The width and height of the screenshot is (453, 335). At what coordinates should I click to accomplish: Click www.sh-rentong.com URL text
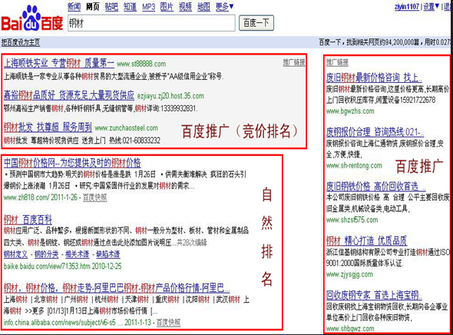[x=354, y=166]
